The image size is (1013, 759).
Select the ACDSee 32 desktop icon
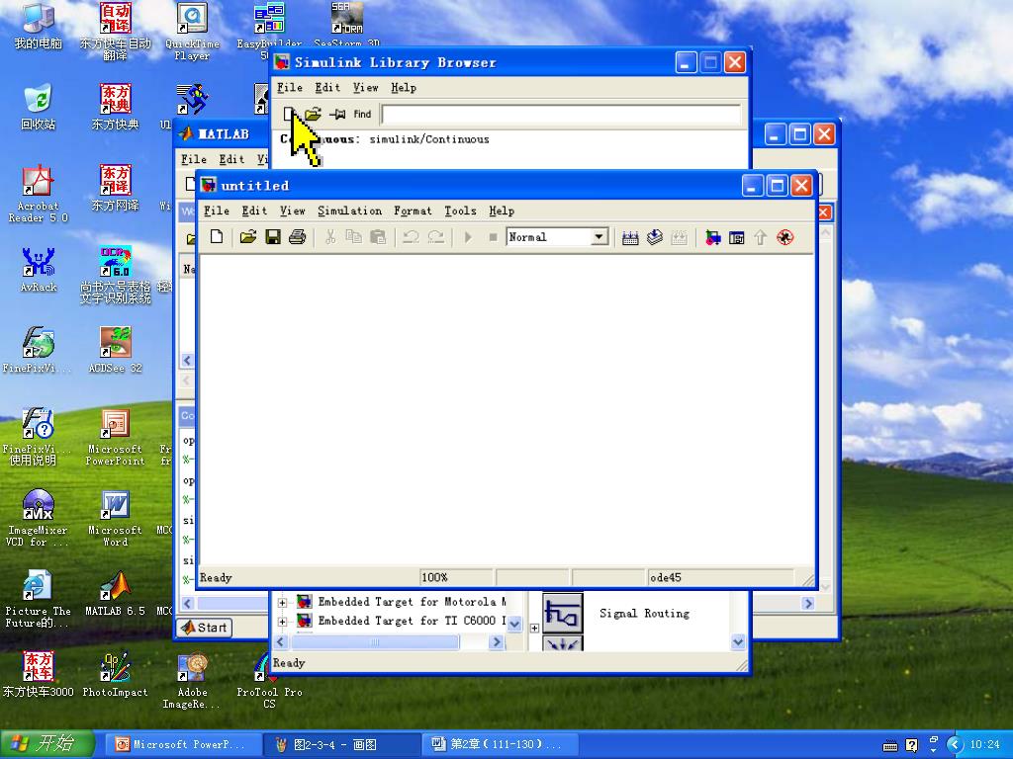tap(115, 351)
